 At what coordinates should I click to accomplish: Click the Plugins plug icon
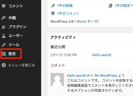point(4,27)
